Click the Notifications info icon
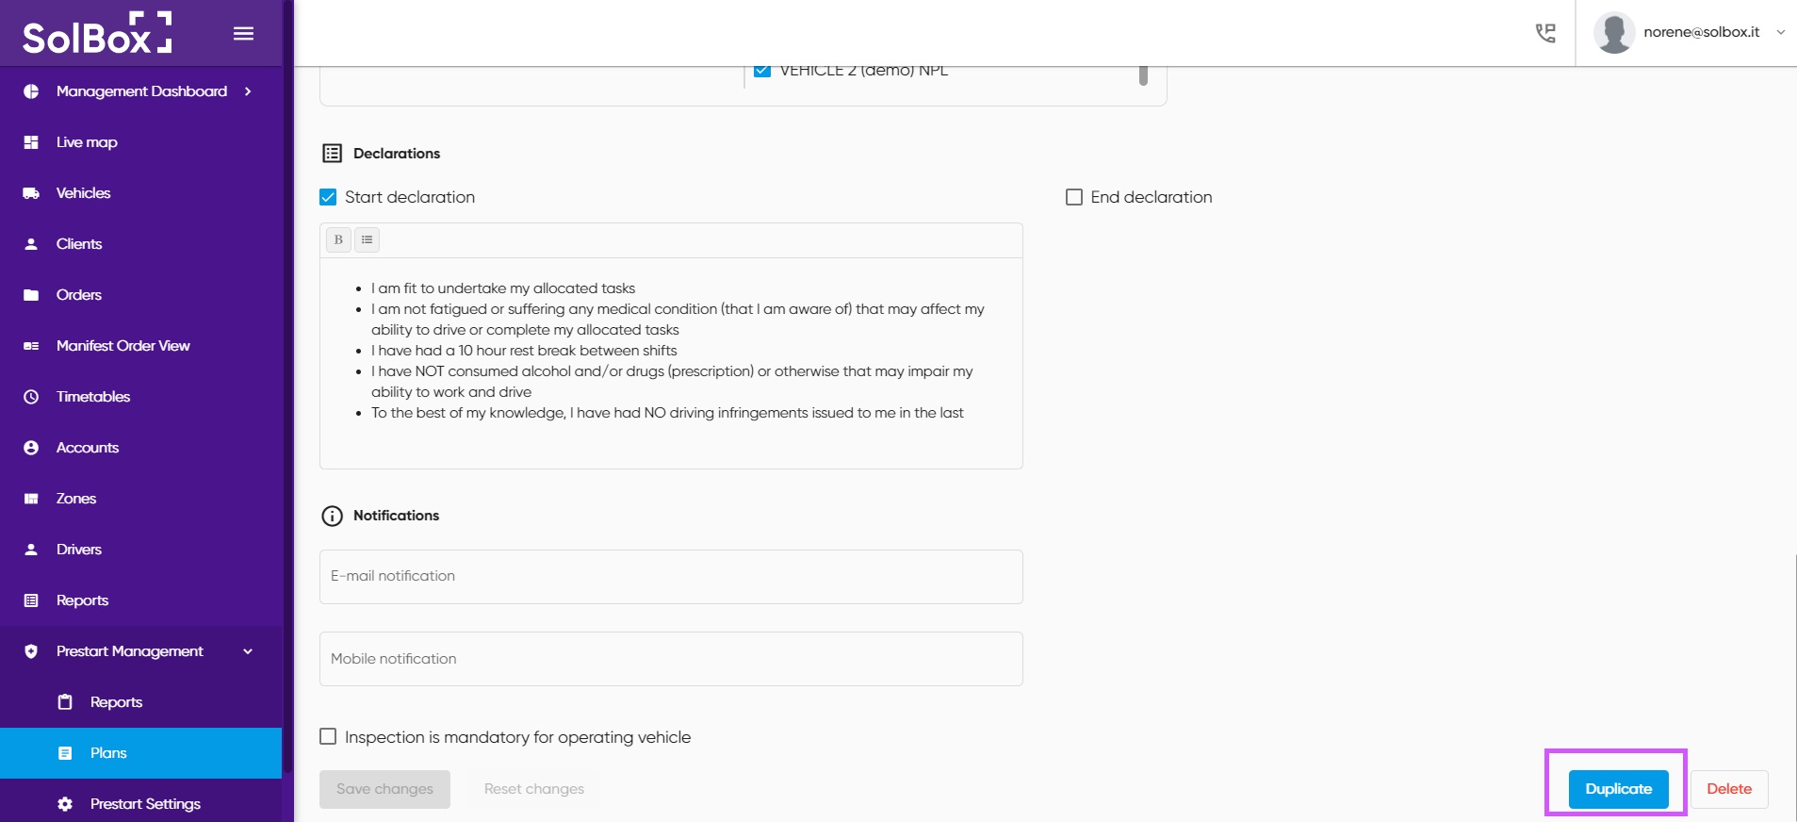Viewport: 1797px width, 822px height. tap(332, 516)
